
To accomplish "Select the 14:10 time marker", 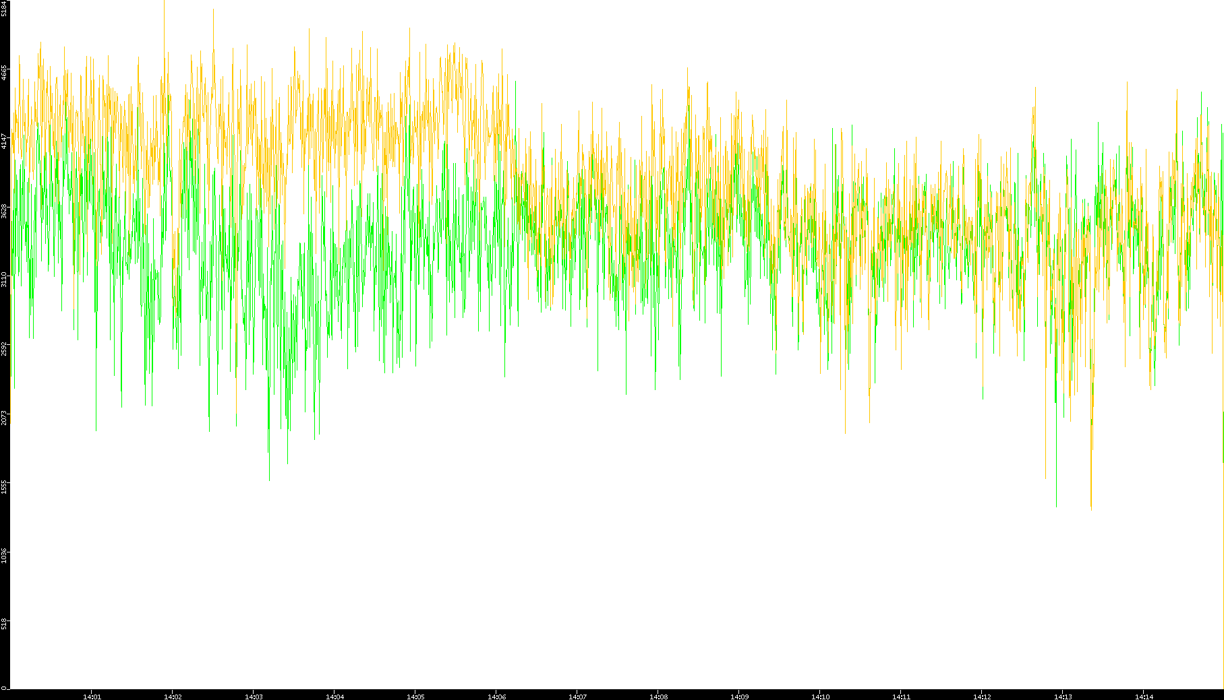I will [820, 697].
